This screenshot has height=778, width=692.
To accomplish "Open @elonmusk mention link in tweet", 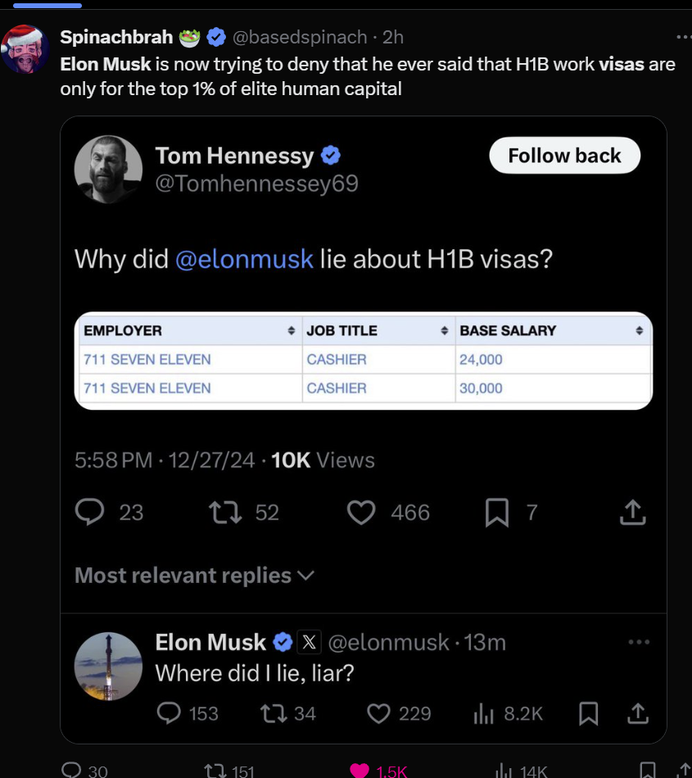I will pyautogui.click(x=244, y=259).
